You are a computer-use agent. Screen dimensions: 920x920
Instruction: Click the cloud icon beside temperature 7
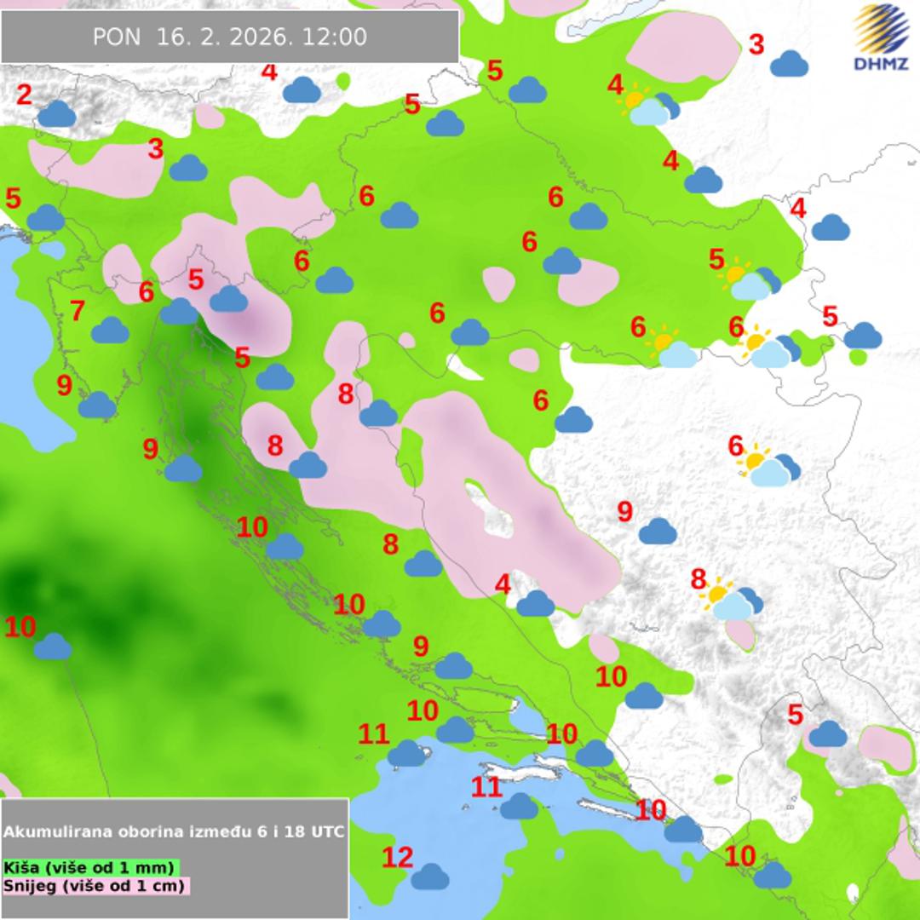click(x=110, y=330)
